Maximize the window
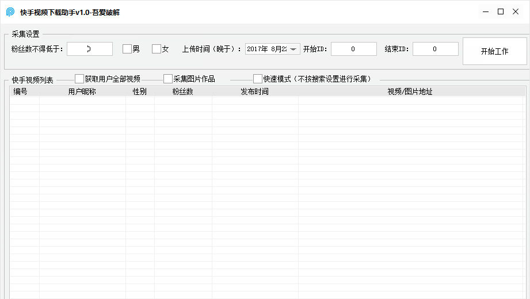 coord(501,12)
